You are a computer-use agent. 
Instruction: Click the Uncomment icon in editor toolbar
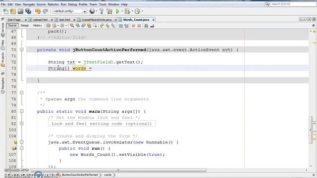(152, 26)
